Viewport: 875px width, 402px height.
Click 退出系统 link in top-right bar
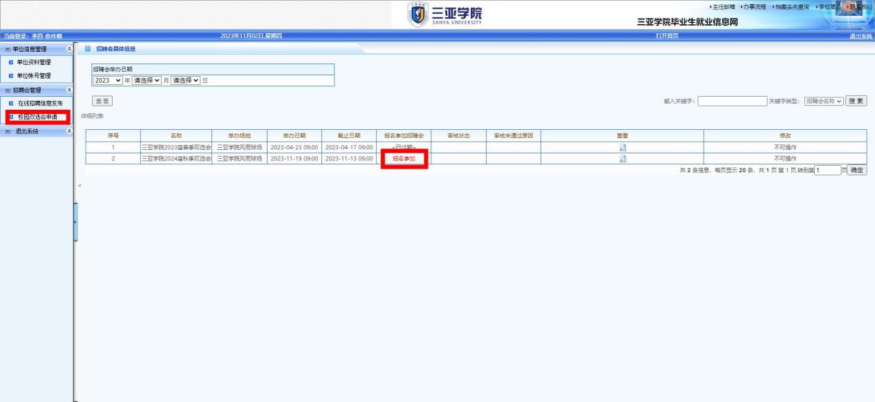click(x=860, y=36)
